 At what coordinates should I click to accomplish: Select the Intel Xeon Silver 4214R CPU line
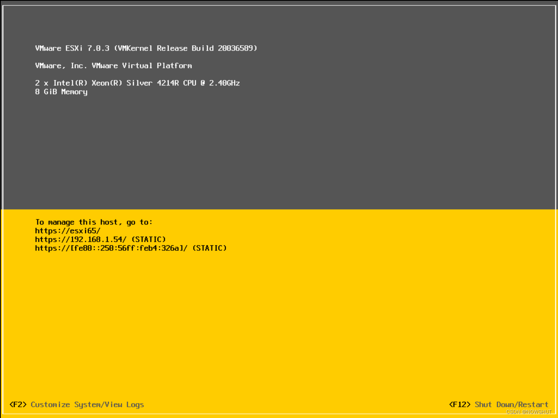(138, 83)
